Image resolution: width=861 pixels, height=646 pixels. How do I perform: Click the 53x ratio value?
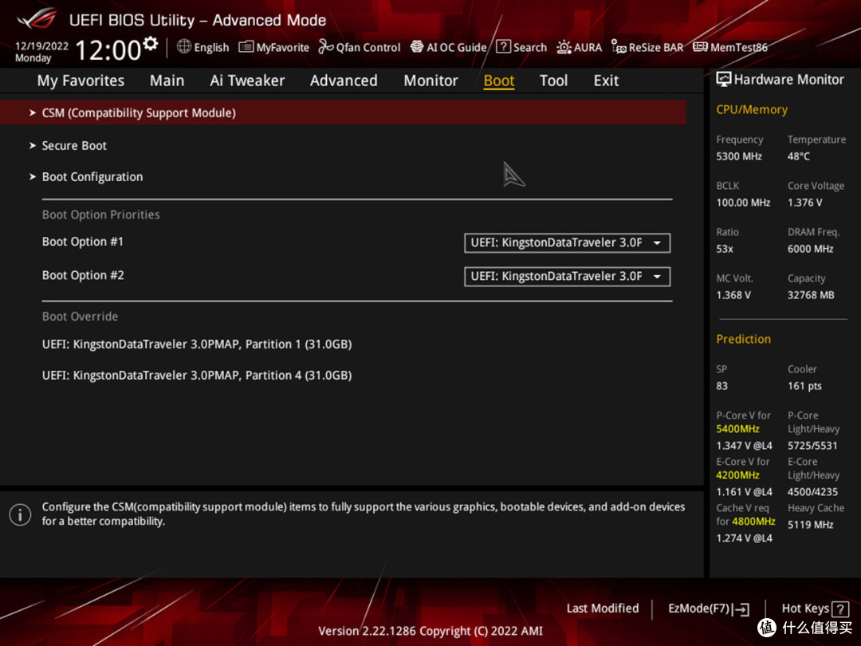click(x=725, y=249)
